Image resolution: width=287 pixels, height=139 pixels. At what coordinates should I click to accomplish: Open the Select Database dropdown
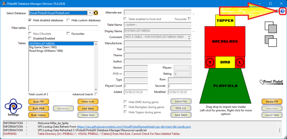[90, 13]
